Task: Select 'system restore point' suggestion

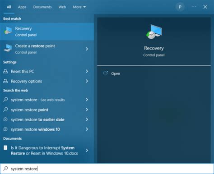Action: tap(47, 110)
